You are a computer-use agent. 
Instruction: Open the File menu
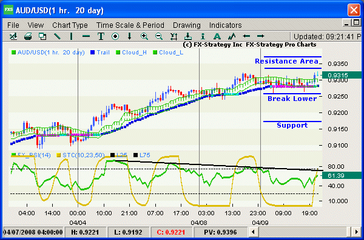(13, 25)
